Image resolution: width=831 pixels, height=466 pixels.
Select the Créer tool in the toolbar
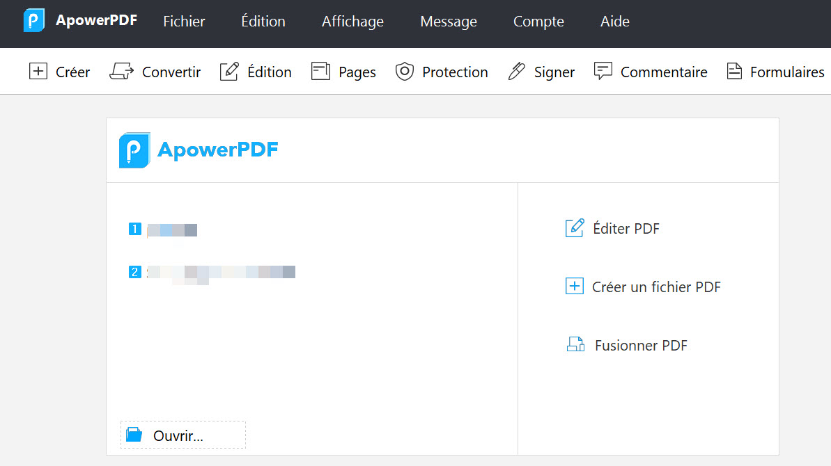[x=59, y=71]
